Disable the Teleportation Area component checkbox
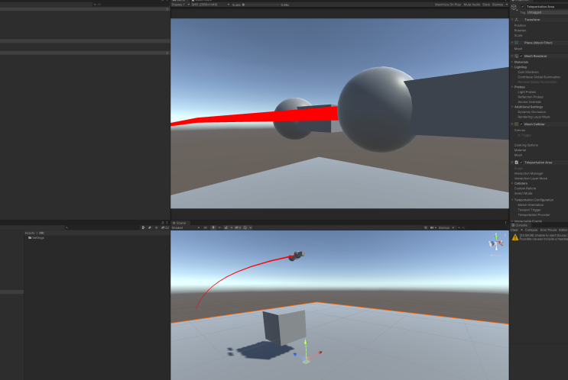The height and width of the screenshot is (380, 568). click(521, 163)
